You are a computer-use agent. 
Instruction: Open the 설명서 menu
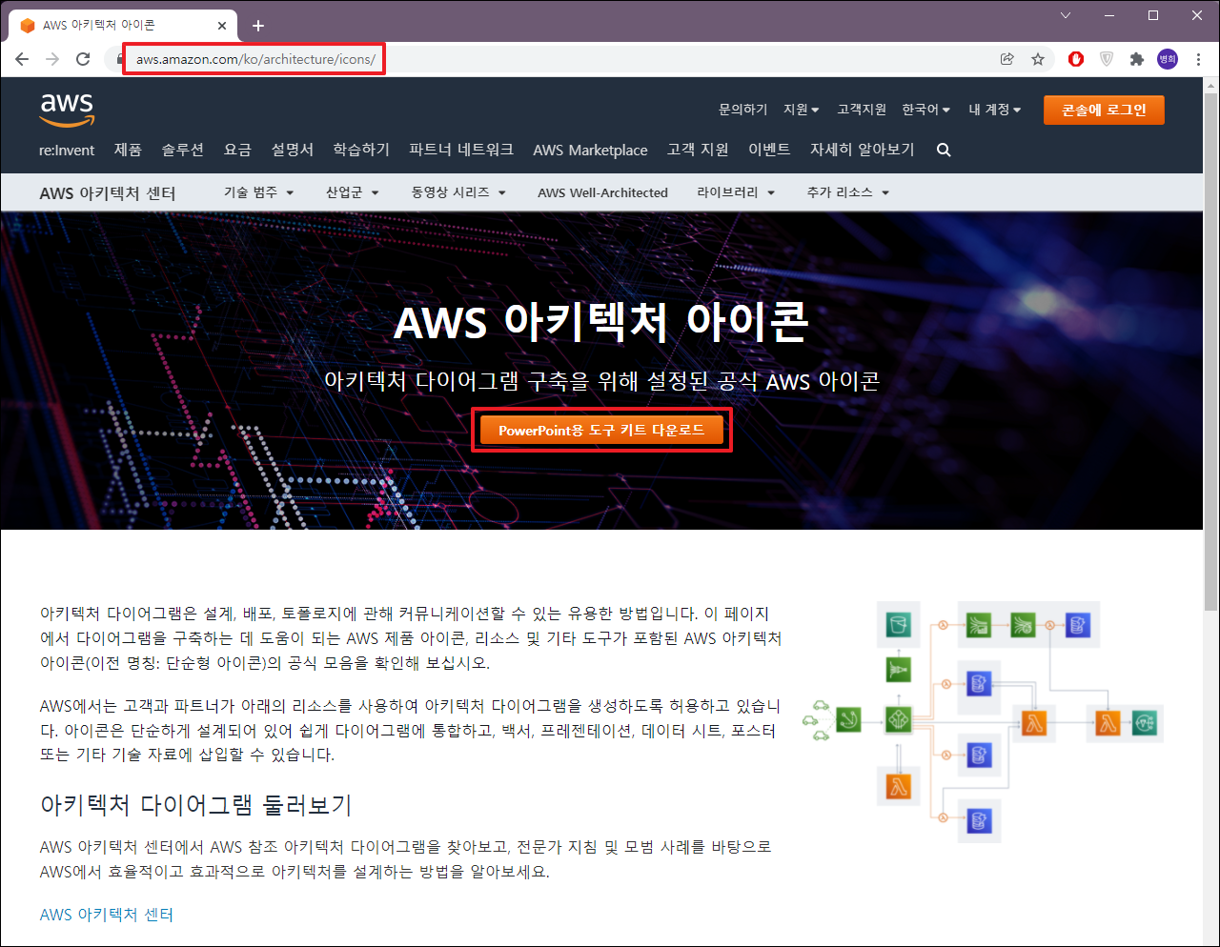pos(292,150)
